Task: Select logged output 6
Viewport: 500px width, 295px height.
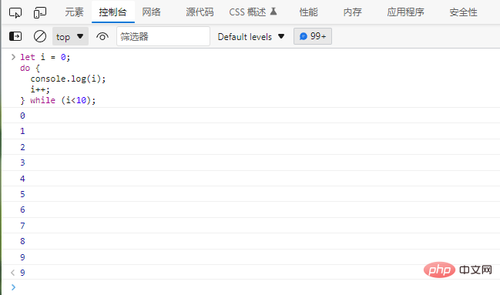Action: (x=22, y=210)
